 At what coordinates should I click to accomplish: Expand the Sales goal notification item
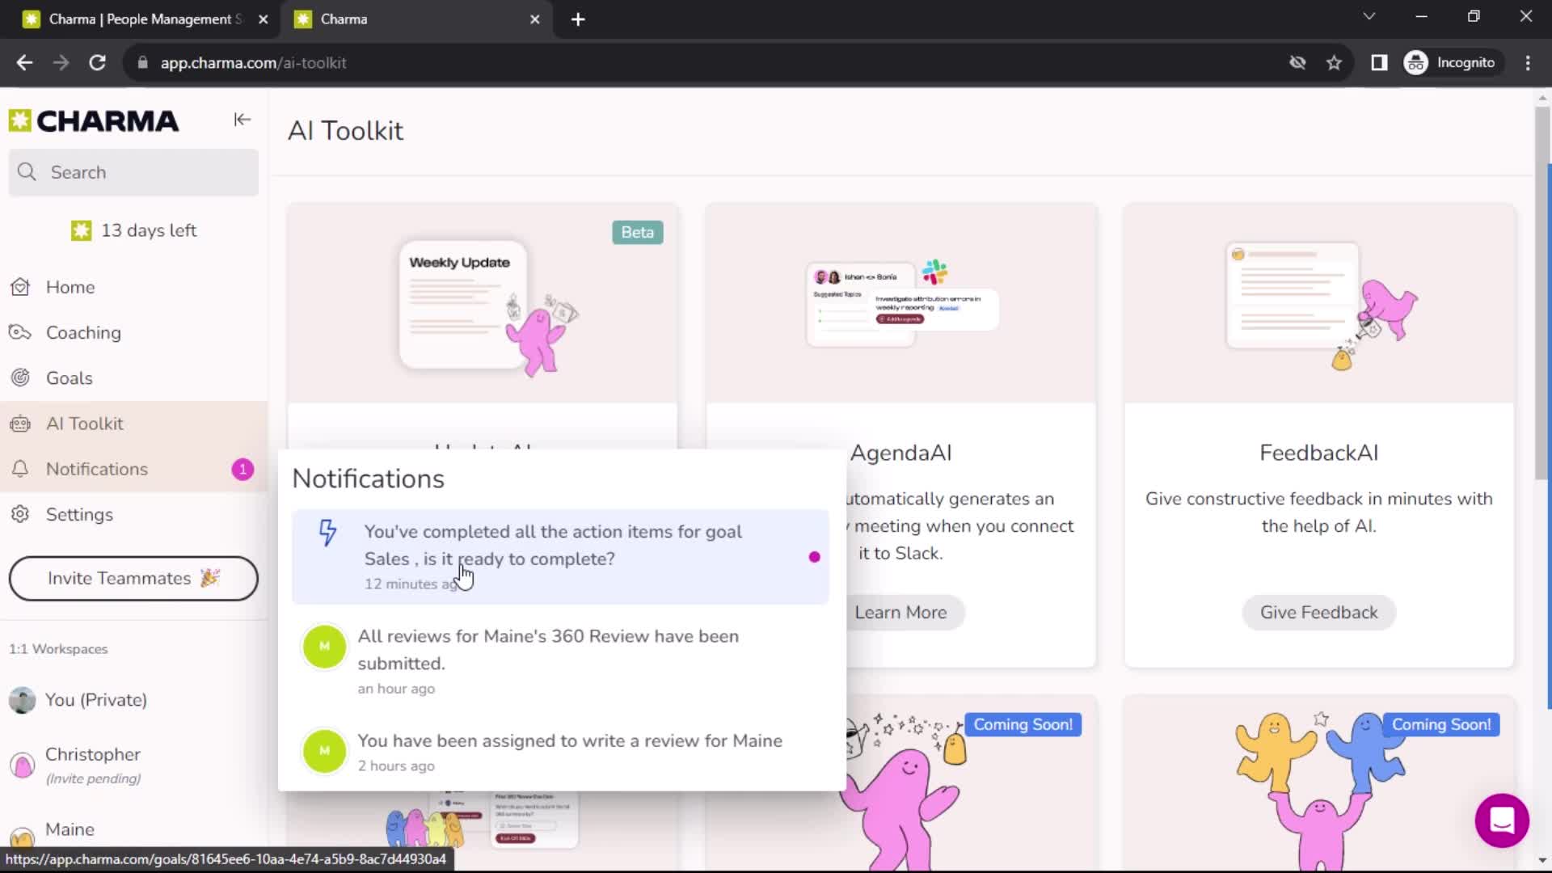559,555
